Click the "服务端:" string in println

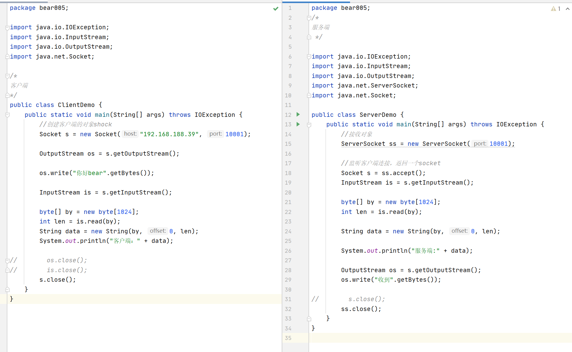coord(425,251)
